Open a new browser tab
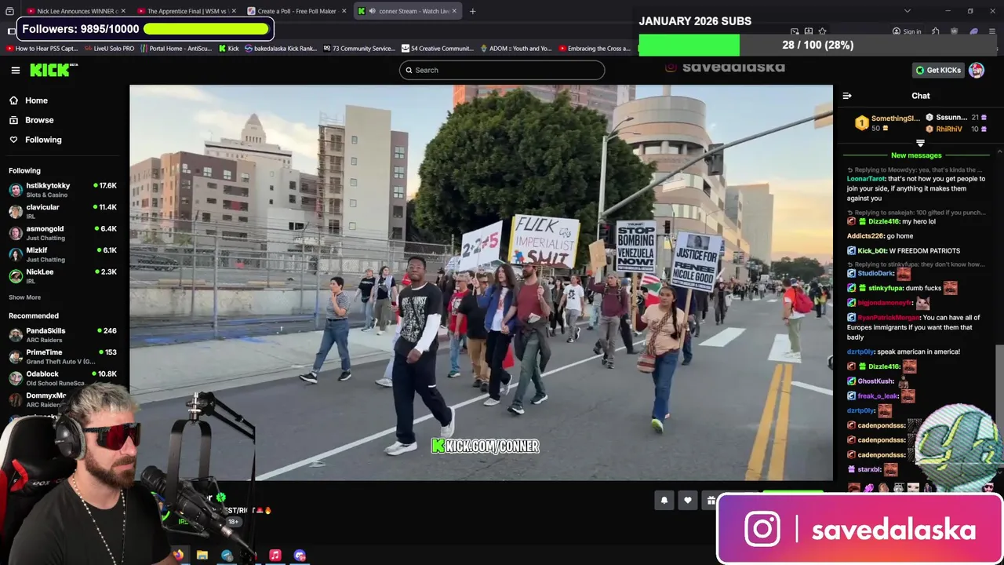 [x=472, y=11]
